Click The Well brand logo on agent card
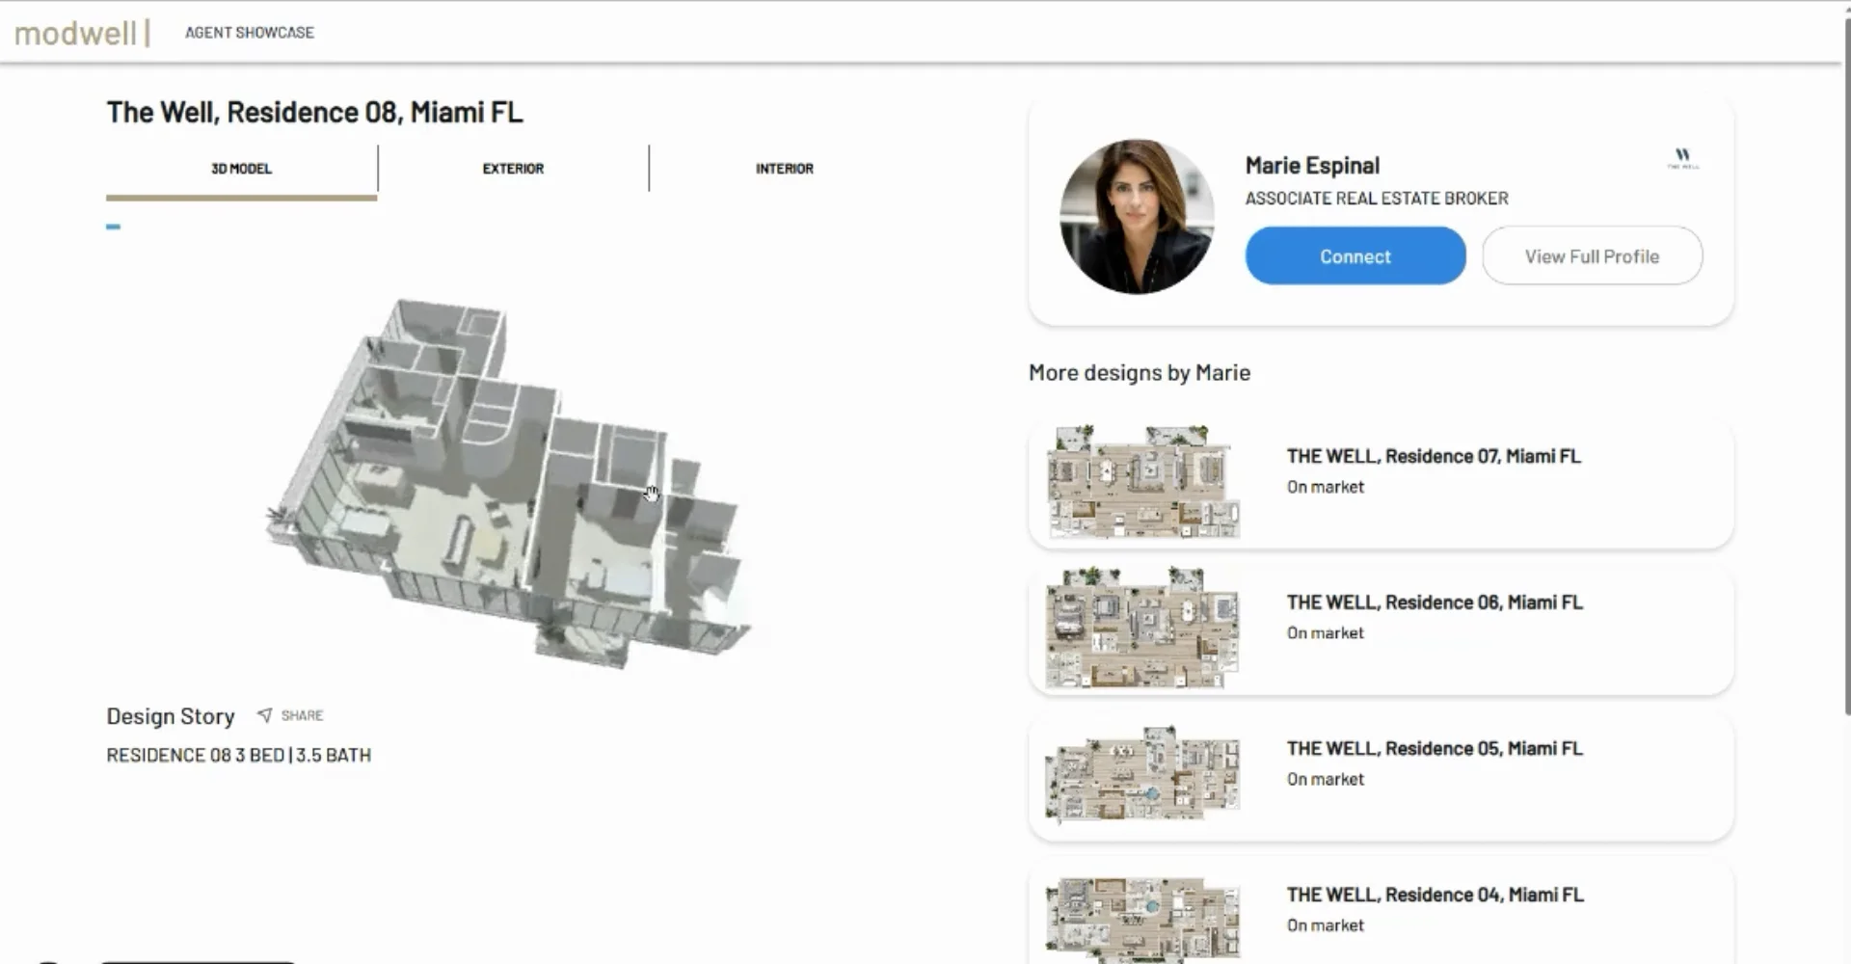The image size is (1851, 964). click(1683, 157)
